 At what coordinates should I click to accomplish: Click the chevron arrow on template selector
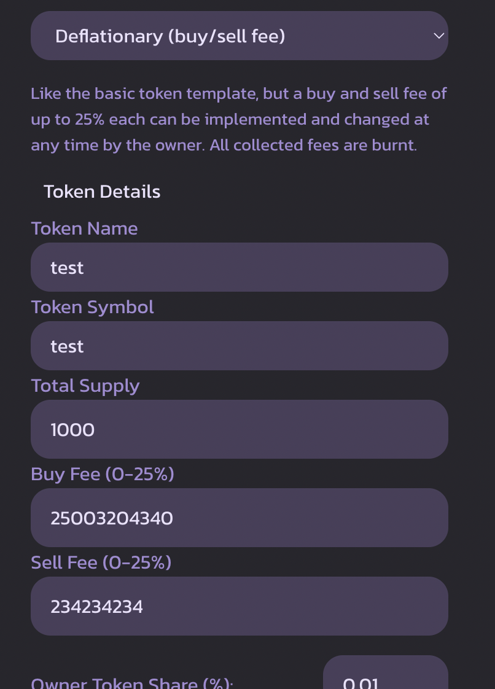point(438,36)
